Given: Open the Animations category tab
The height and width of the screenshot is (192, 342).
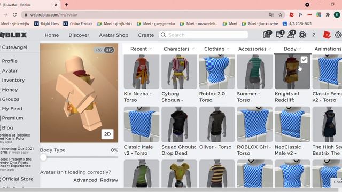Looking at the screenshot, I should pos(328,49).
